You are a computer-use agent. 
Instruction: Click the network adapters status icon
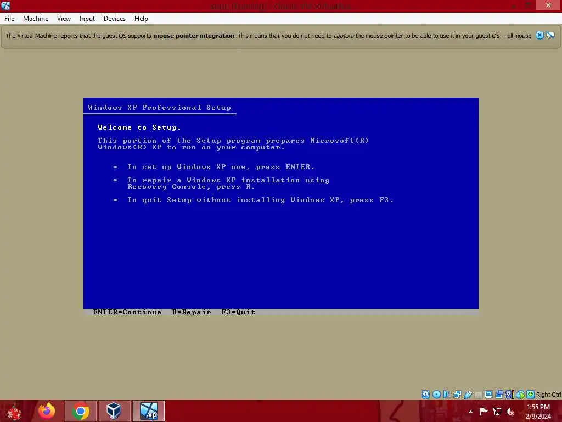tap(457, 395)
